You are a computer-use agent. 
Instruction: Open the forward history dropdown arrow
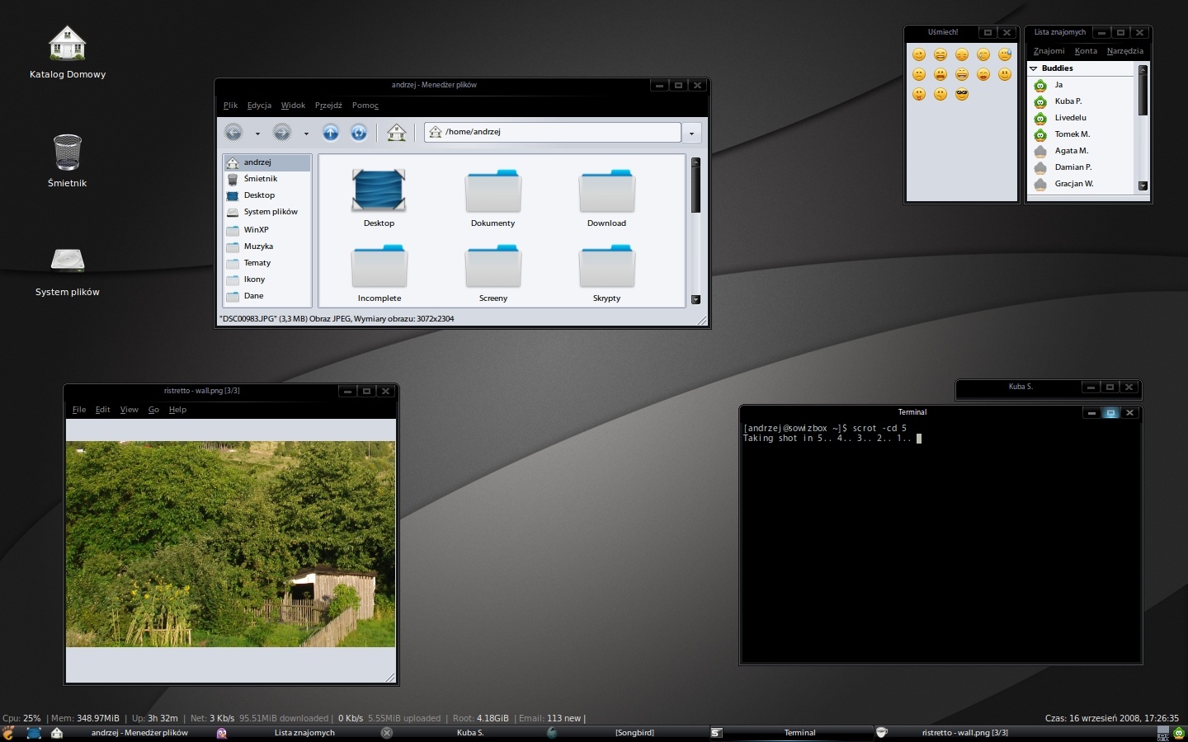coord(306,133)
